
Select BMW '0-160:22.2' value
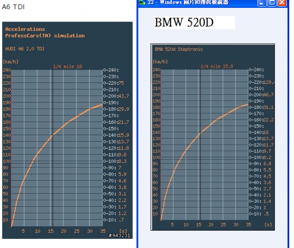tap(261, 120)
